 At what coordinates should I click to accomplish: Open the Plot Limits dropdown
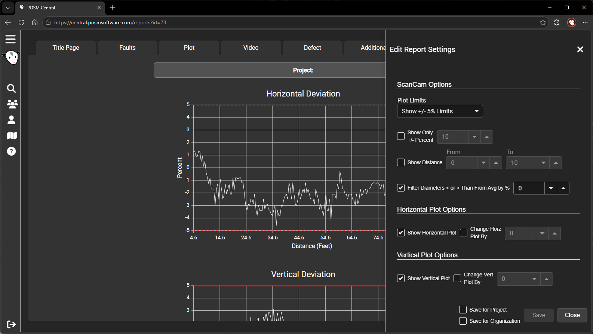tap(440, 111)
